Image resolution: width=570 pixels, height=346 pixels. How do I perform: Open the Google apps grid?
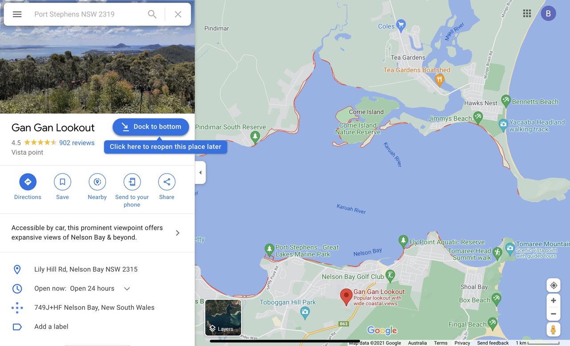[527, 13]
